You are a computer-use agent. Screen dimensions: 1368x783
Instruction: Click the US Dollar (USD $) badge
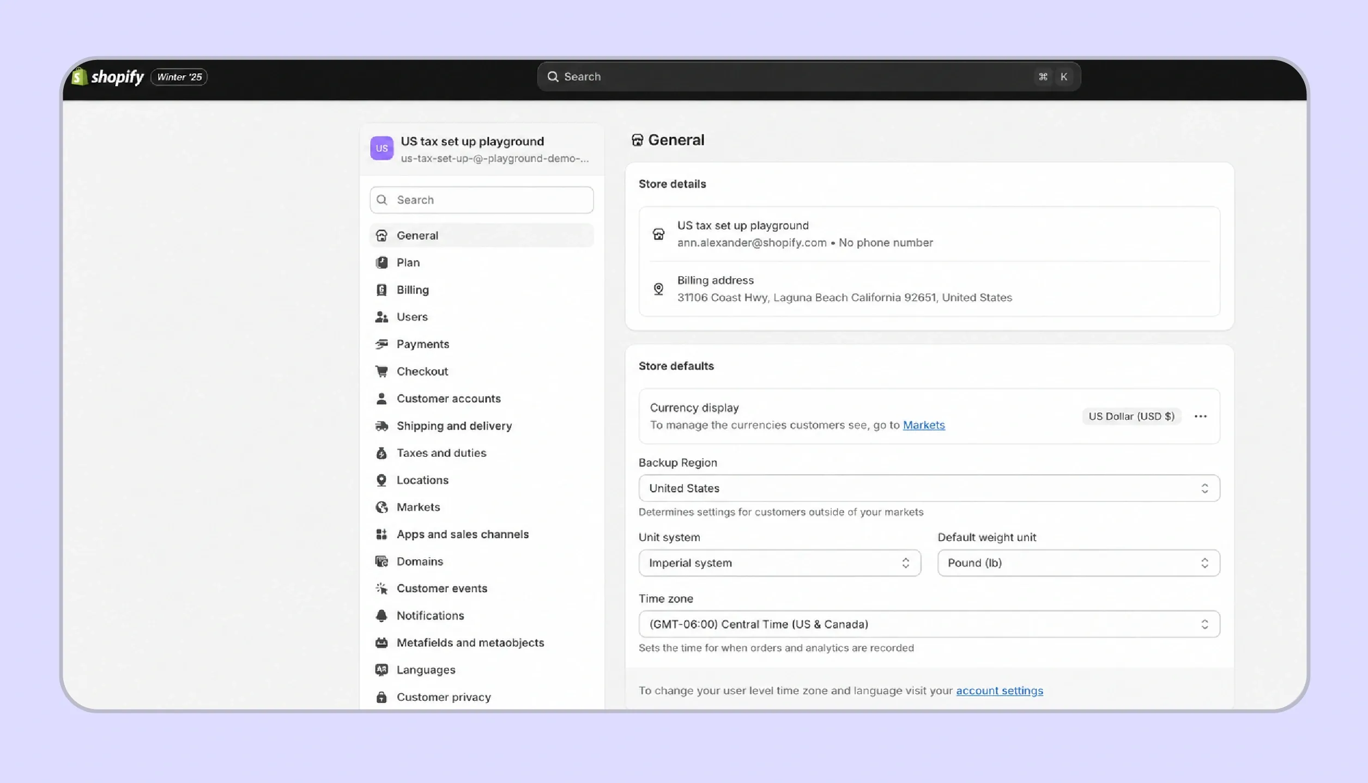click(x=1131, y=417)
